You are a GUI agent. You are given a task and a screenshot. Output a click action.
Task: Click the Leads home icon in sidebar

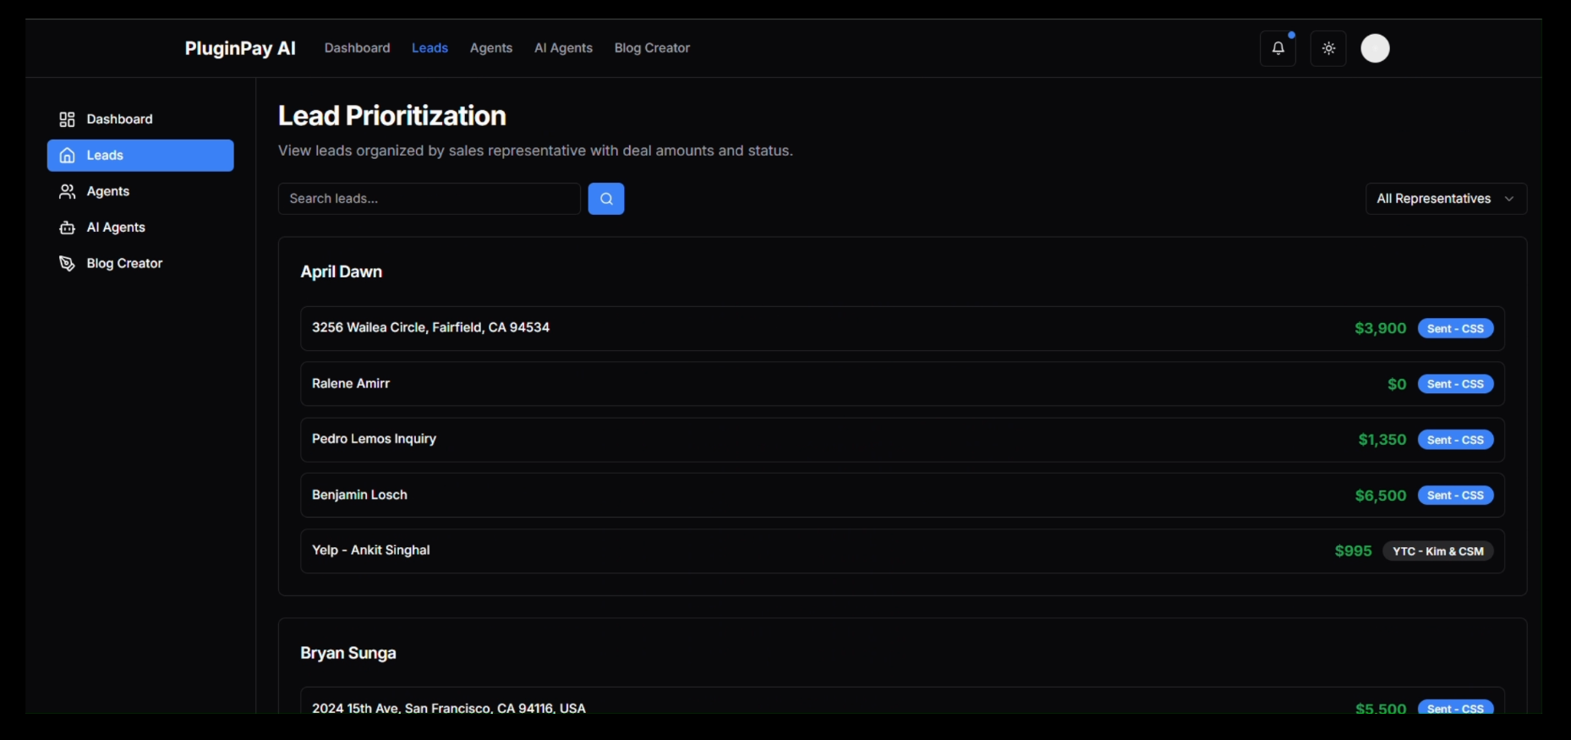pyautogui.click(x=67, y=156)
